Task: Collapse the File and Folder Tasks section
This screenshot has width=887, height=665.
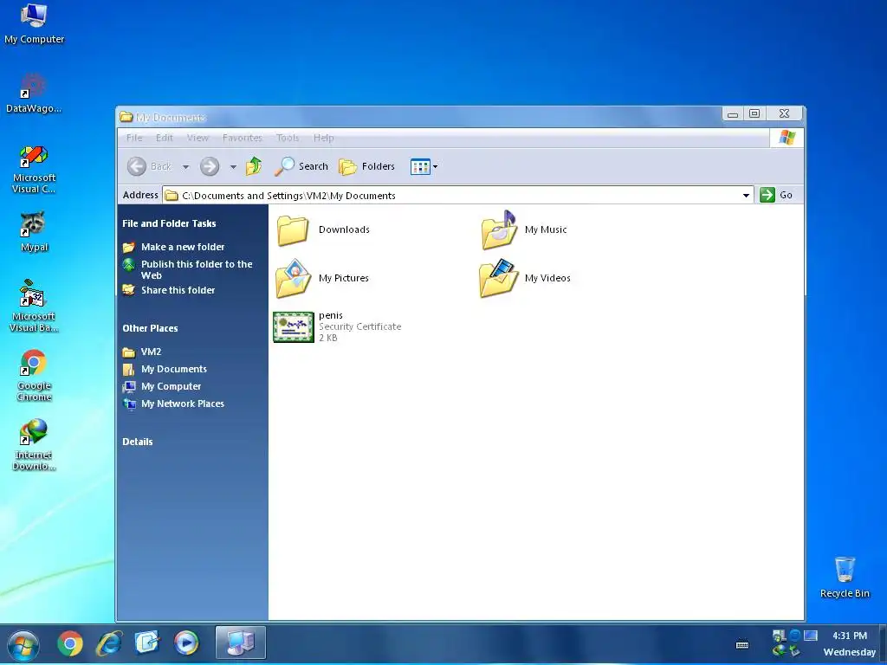Action: point(169,223)
